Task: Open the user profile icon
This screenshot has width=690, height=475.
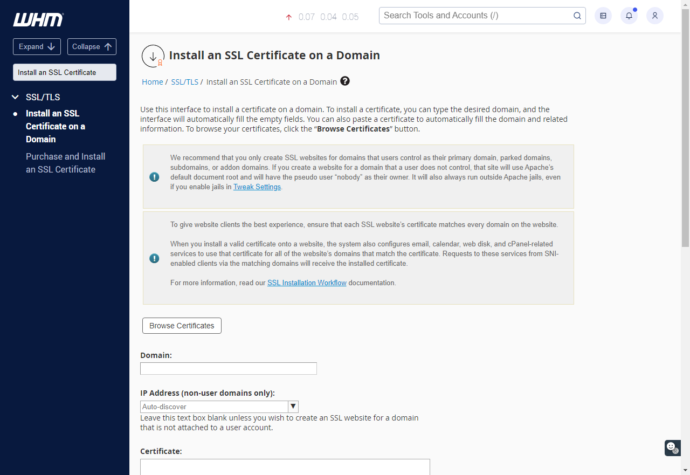Action: coord(654,16)
